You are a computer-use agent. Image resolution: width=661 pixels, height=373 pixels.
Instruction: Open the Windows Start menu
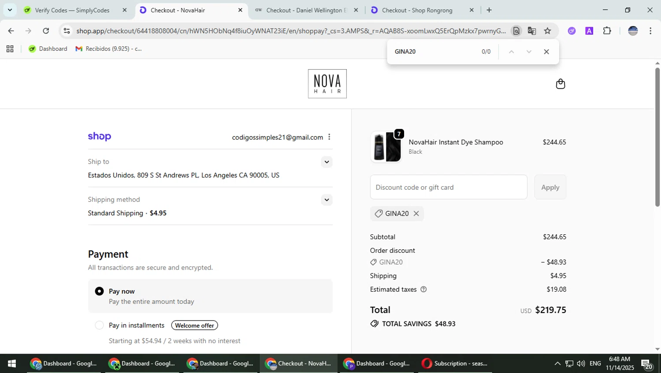coord(12,363)
